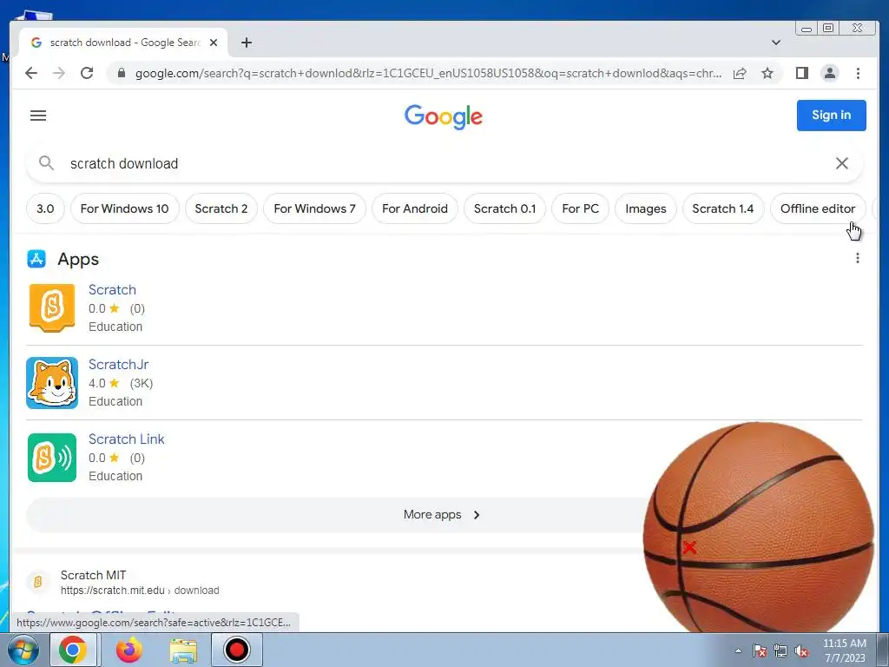The image size is (889, 667).
Task: Open the ScratchJr app link
Action: pos(118,365)
